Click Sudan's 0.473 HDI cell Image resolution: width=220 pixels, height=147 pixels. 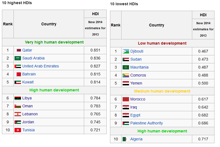203,59
